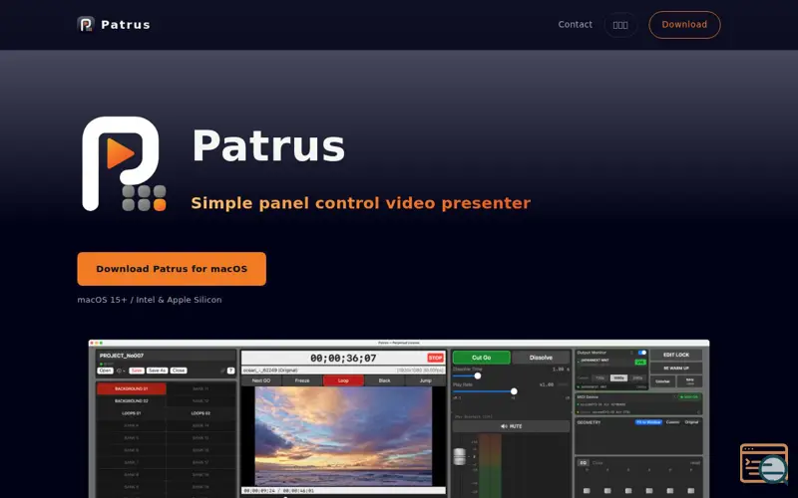Click the Jump button

[x=426, y=380]
